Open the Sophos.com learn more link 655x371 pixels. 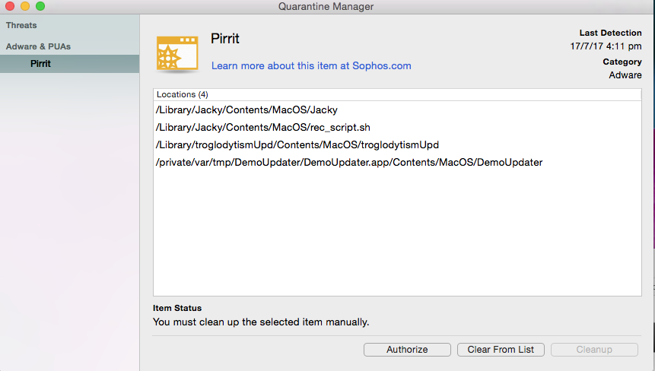coord(311,65)
